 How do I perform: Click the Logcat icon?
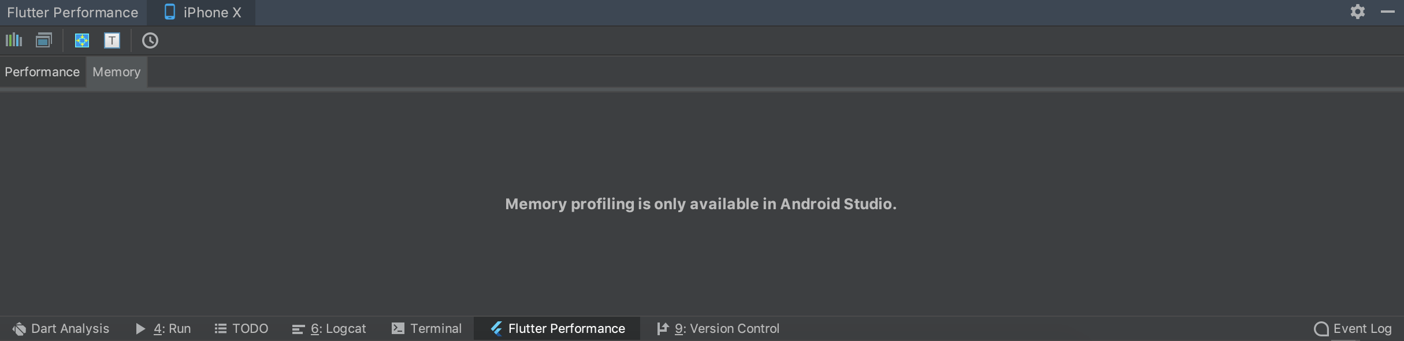[298, 328]
